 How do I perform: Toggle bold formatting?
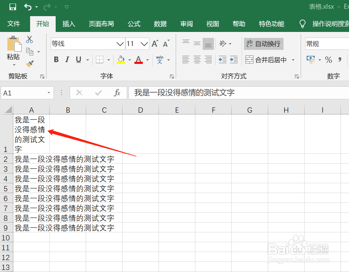coord(56,59)
